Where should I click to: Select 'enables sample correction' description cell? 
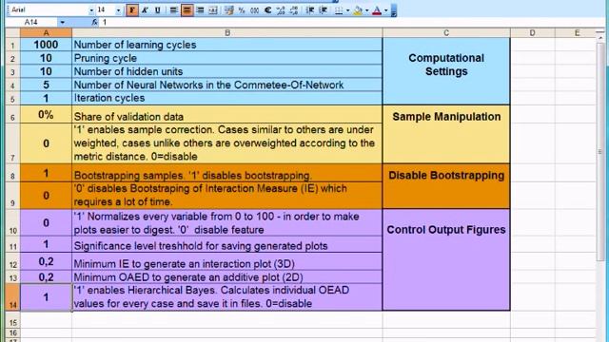coord(227,143)
